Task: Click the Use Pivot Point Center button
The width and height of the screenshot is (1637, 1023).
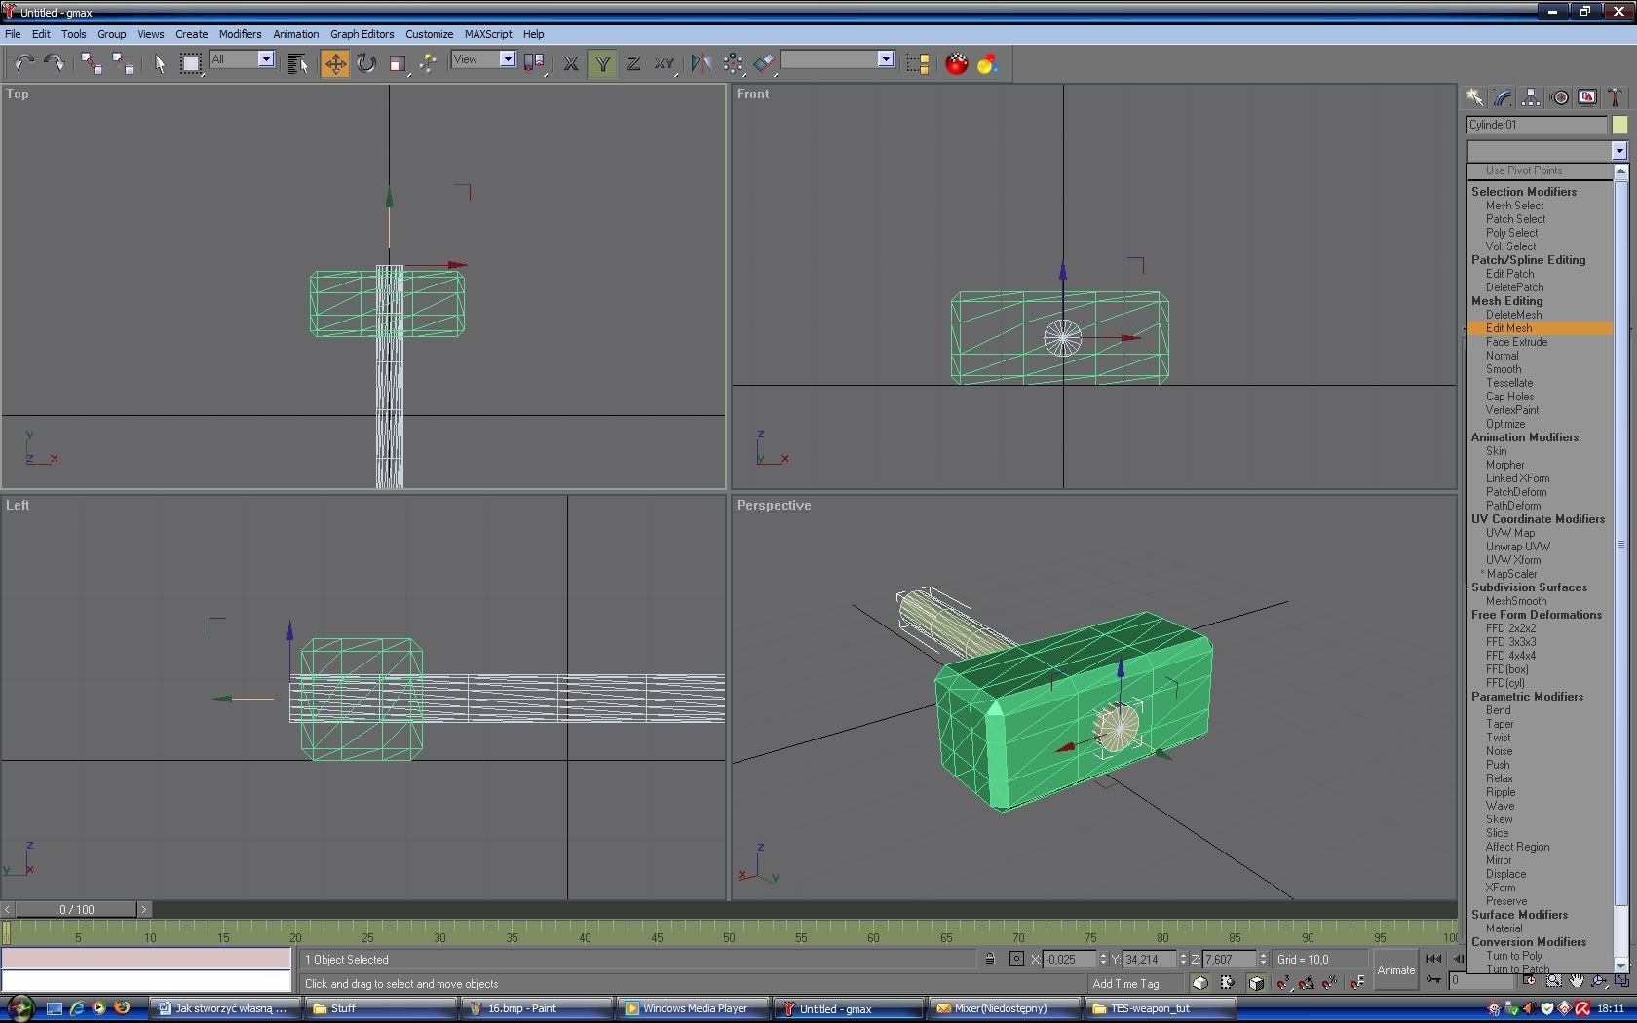Action: (534, 63)
